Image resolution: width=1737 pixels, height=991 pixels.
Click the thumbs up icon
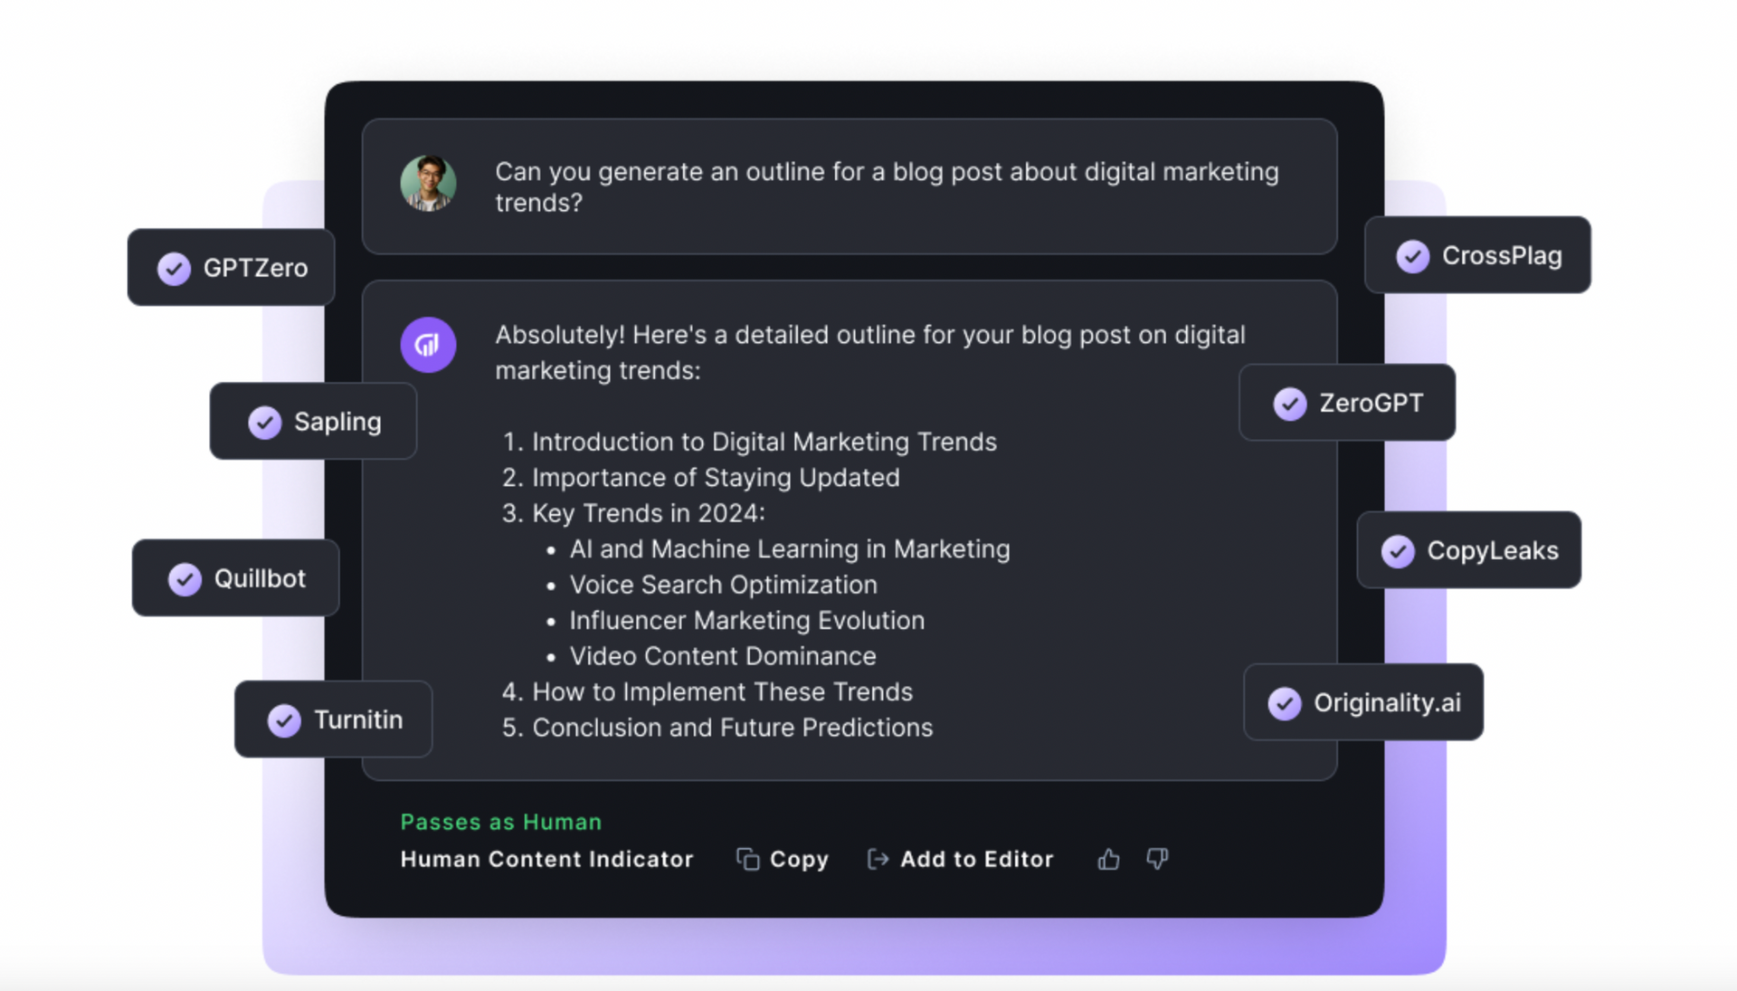click(1108, 859)
